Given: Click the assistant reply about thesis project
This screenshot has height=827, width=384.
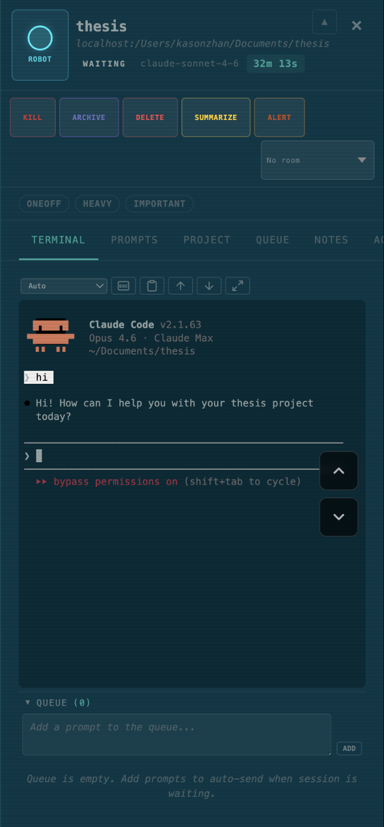Looking at the screenshot, I should pyautogui.click(x=174, y=409).
